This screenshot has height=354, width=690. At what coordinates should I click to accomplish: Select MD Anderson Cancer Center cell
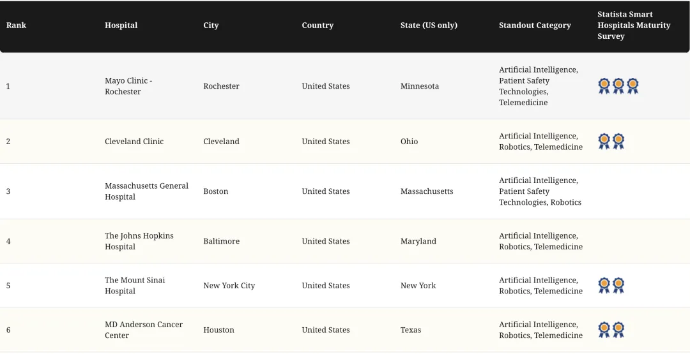click(x=144, y=330)
